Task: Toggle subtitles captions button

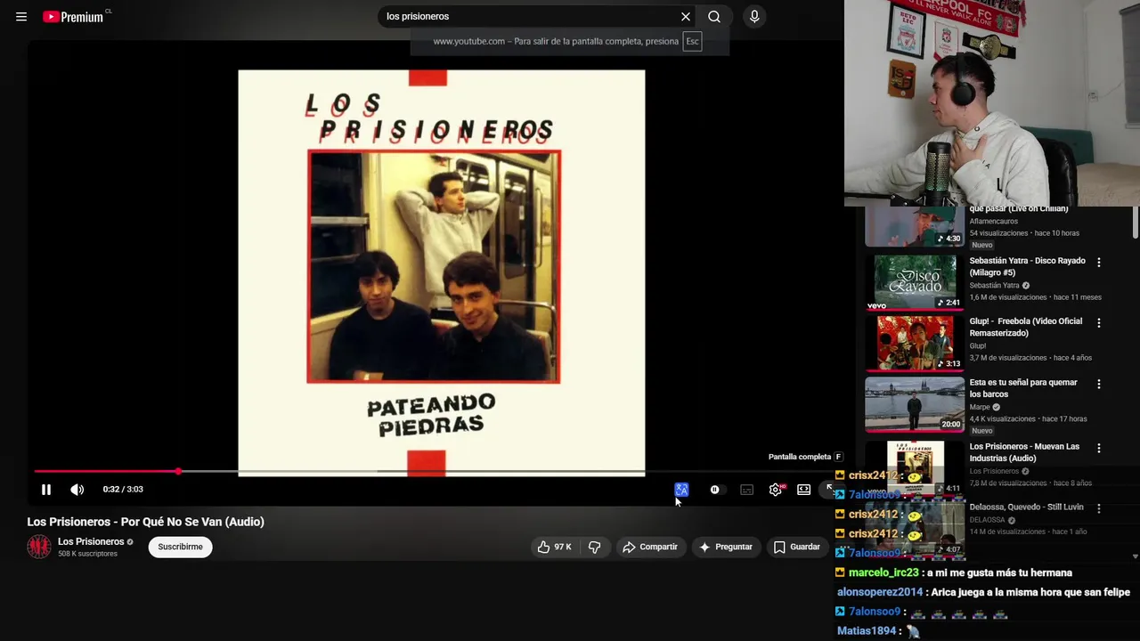Action: coord(747,490)
